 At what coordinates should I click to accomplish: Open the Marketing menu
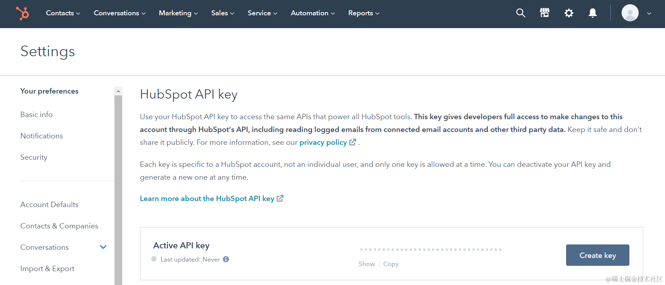[x=178, y=13]
